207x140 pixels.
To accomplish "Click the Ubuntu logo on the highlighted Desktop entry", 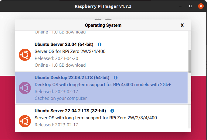I will (25, 88).
